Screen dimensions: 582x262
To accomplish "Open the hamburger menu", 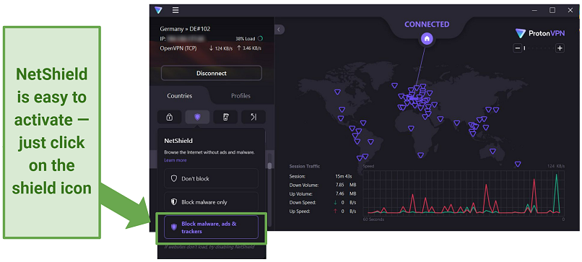I will tap(175, 10).
